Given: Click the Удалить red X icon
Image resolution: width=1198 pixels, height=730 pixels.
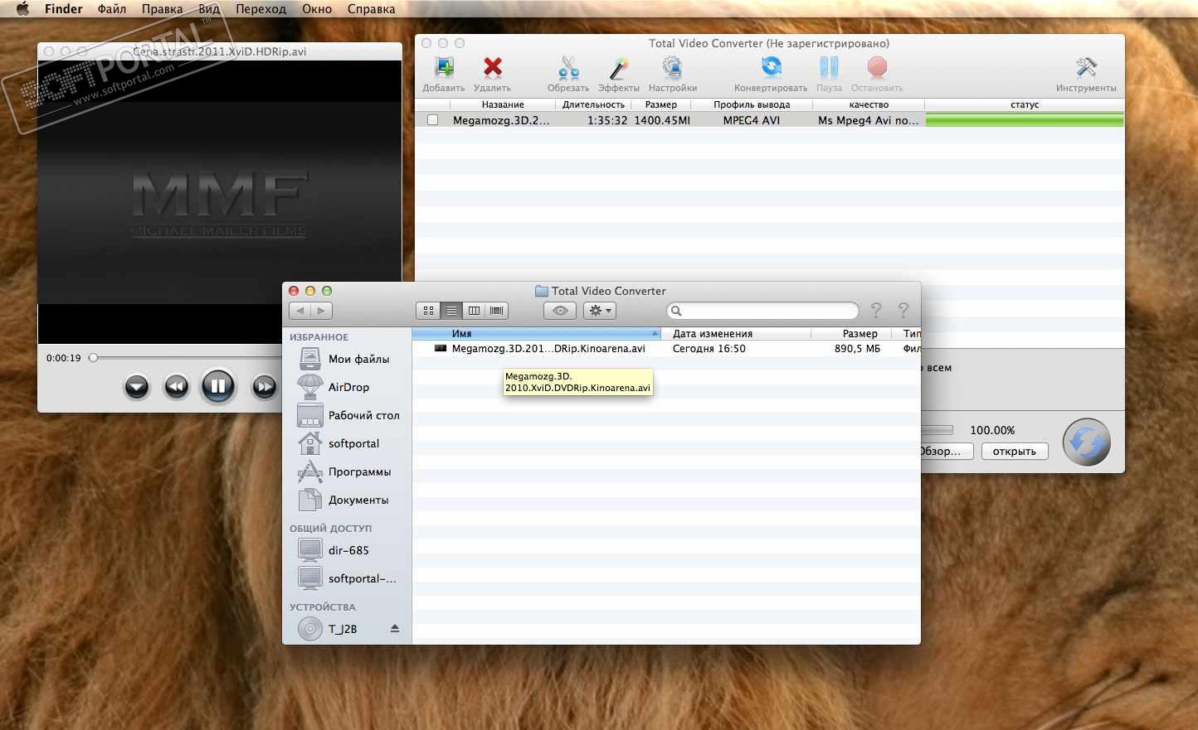Looking at the screenshot, I should [493, 67].
